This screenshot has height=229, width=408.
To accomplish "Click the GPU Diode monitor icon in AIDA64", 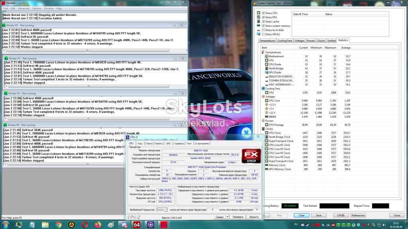I will (267, 72).
